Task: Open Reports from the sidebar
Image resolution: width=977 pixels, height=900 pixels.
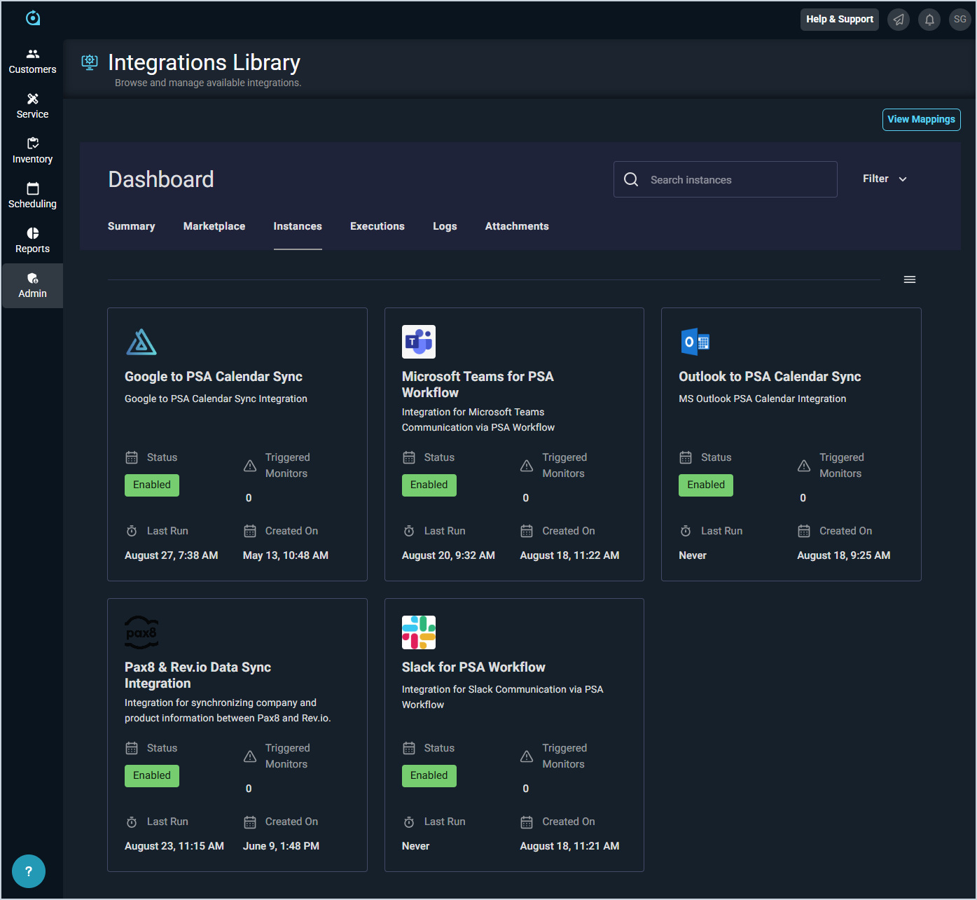Action: tap(32, 241)
